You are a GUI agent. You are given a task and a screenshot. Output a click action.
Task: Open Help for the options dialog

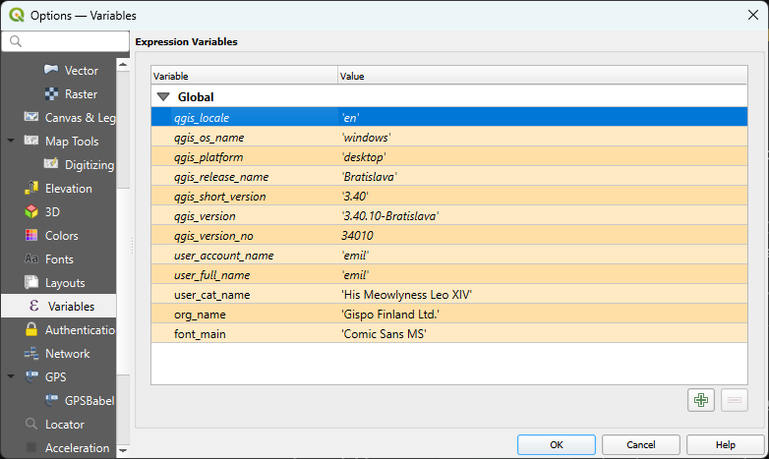click(x=725, y=444)
